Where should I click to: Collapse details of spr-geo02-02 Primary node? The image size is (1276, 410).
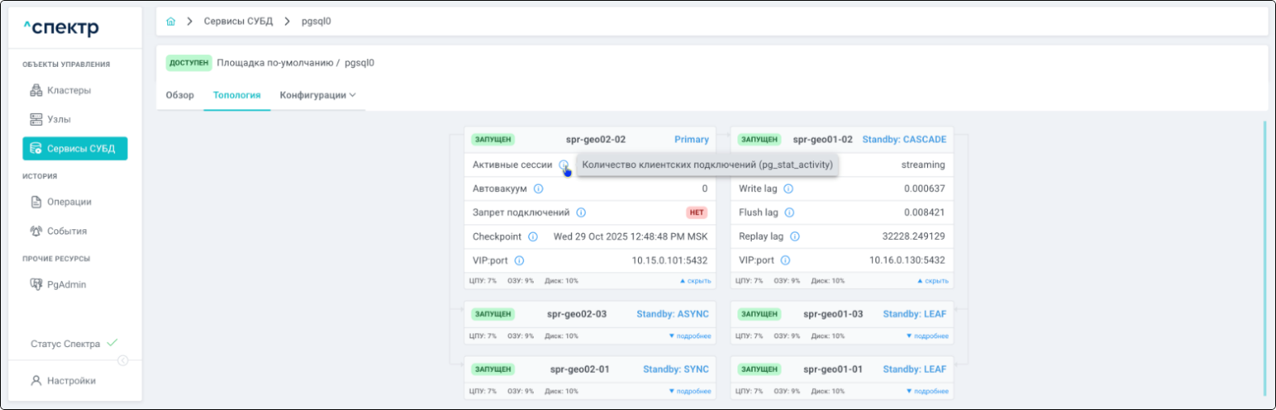(x=695, y=282)
